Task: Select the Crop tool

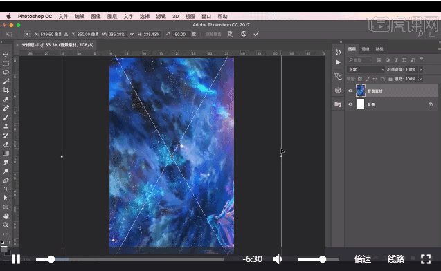Action: coord(6,90)
